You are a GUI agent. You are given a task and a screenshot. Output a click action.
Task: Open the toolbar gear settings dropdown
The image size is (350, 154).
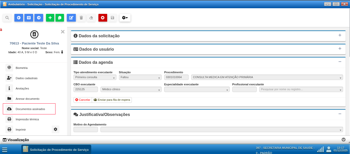(x=125, y=18)
